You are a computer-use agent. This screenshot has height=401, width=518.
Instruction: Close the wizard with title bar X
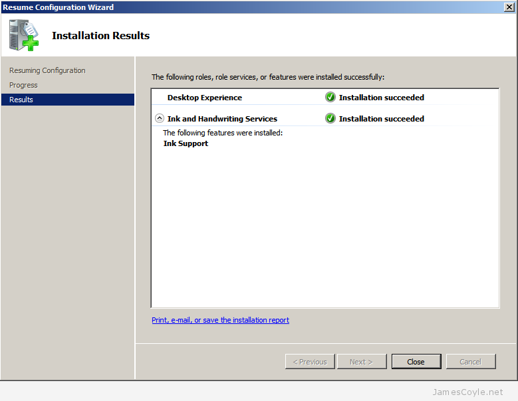(509, 7)
